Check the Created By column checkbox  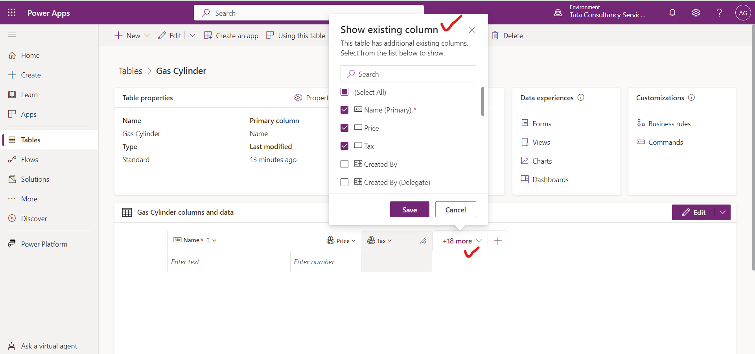344,164
